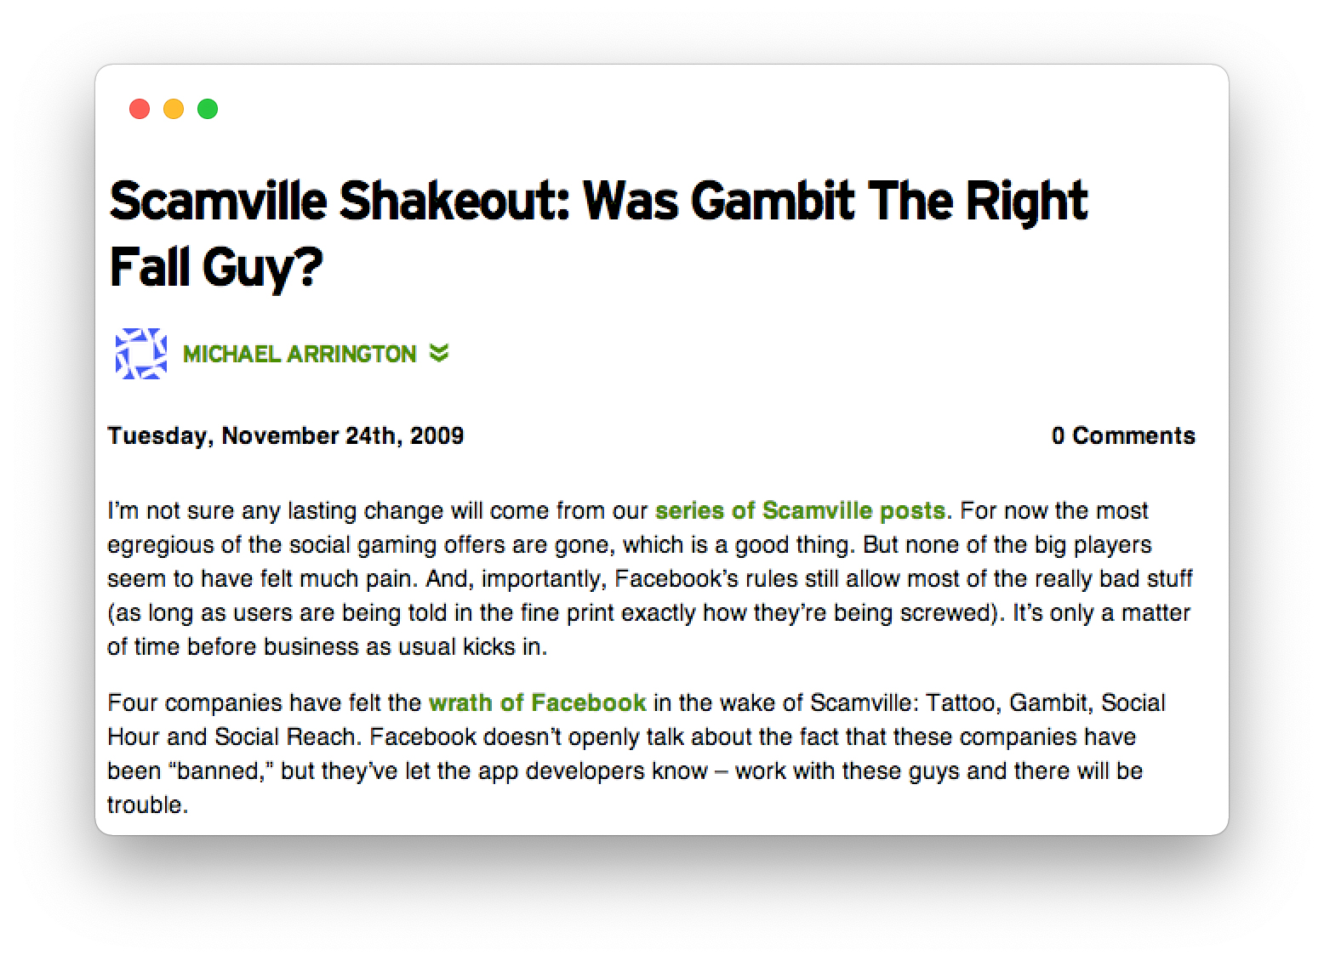The width and height of the screenshot is (1324, 961).
Task: Click the 'Scamville Shakeout' article headline
Action: coord(599,234)
